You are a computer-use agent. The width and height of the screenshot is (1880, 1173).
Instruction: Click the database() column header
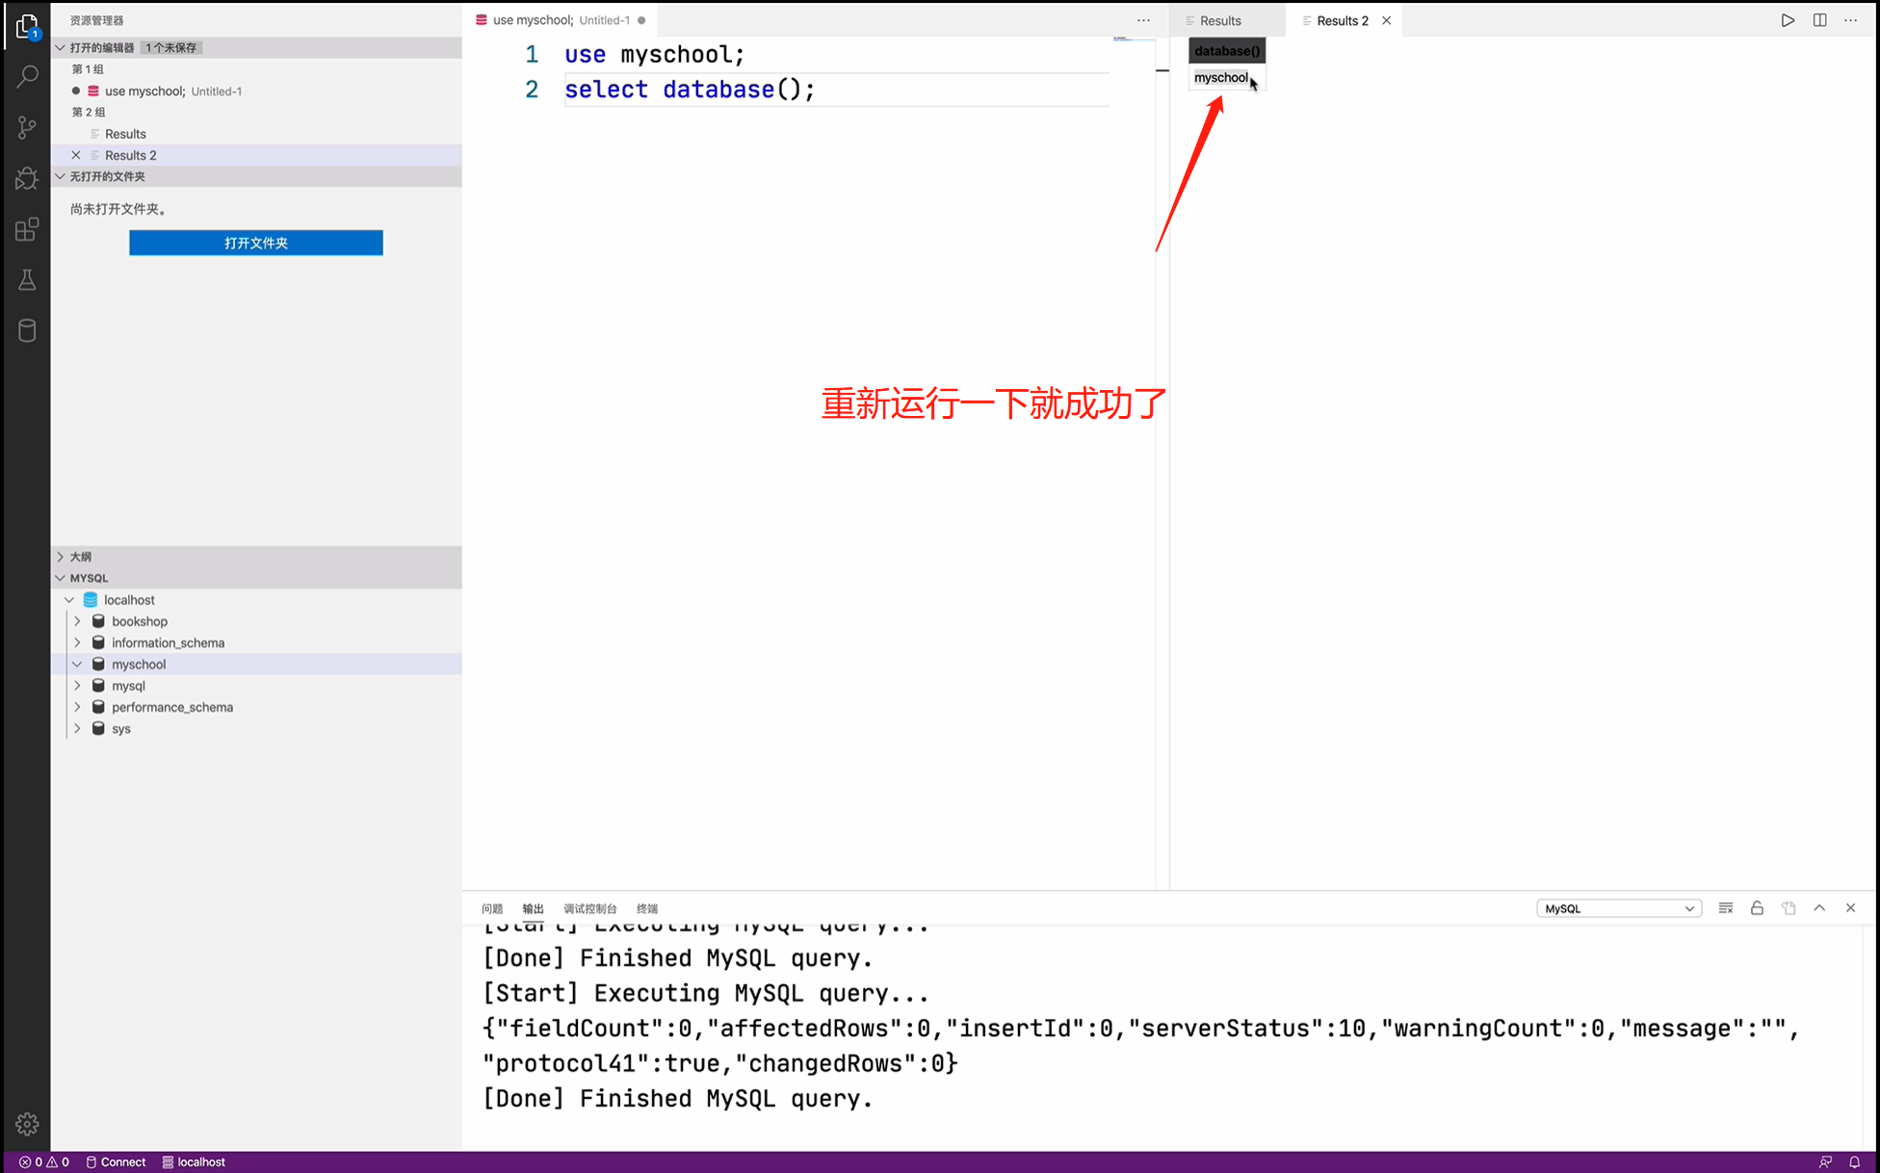pos(1227,51)
